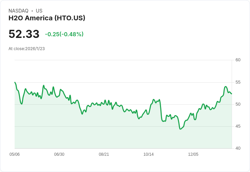Click the 05/06 date on x-axis
This screenshot has height=172, width=250.
coord(15,154)
